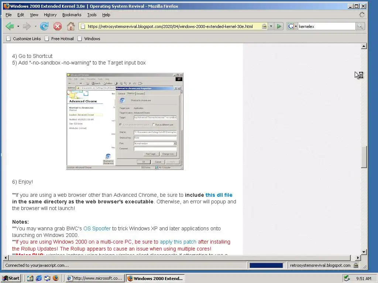Open the Tools menu
378x283 pixels.
pos(92,15)
